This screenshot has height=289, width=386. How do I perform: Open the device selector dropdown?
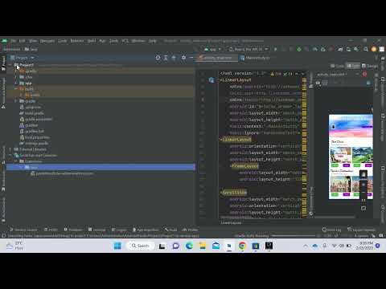tap(248, 49)
